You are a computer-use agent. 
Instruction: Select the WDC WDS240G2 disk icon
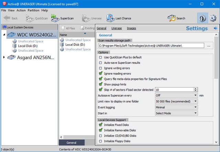pyautogui.click(x=12, y=35)
